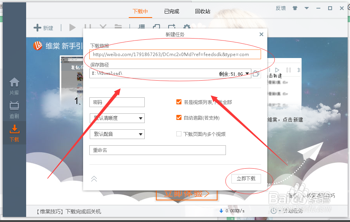Collapse options with double chevron up icon
The width and height of the screenshot is (350, 222).
[94, 179]
